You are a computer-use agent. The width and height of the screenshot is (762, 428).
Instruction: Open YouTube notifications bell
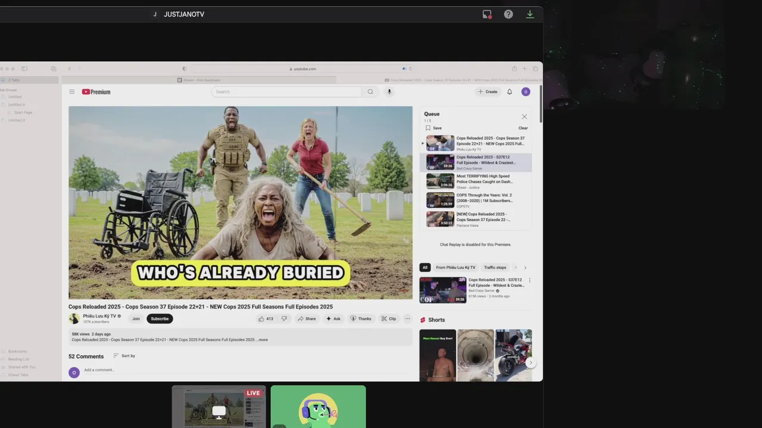coord(510,92)
